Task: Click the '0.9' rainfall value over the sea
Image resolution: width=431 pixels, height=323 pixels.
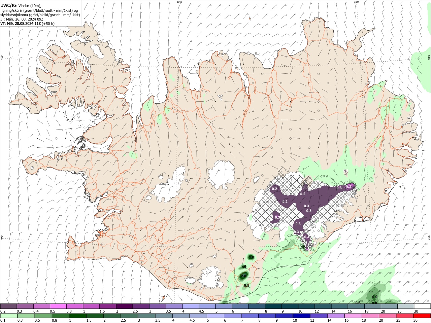Action: [x=375, y=297]
